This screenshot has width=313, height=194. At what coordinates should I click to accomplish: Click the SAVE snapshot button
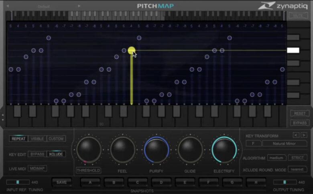pyautogui.click(x=61, y=182)
